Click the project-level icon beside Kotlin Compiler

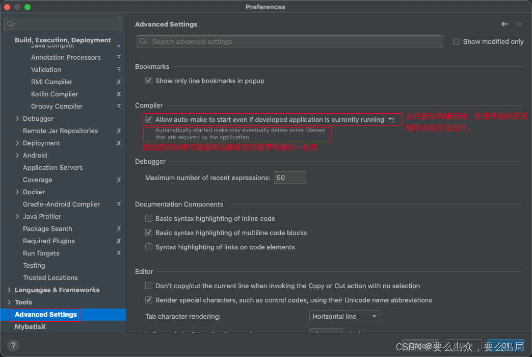pyautogui.click(x=119, y=94)
